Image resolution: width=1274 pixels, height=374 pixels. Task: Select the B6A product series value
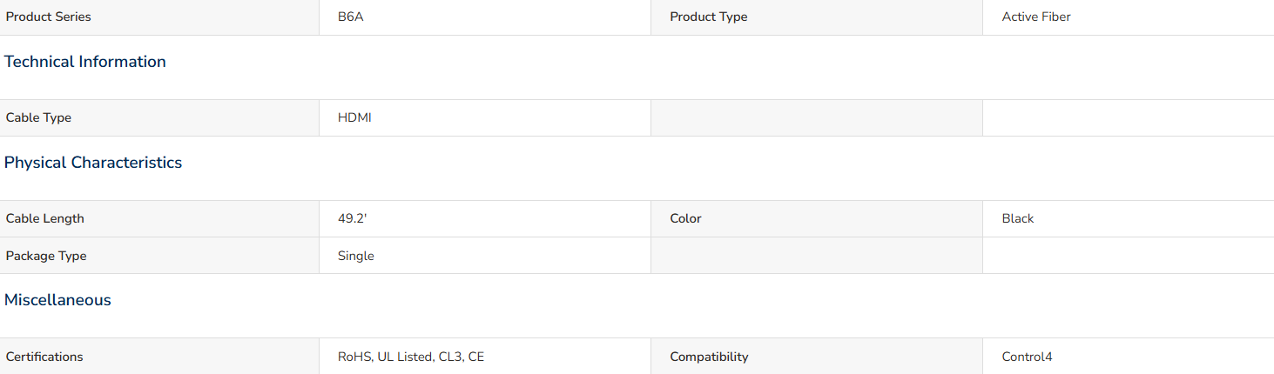[351, 17]
